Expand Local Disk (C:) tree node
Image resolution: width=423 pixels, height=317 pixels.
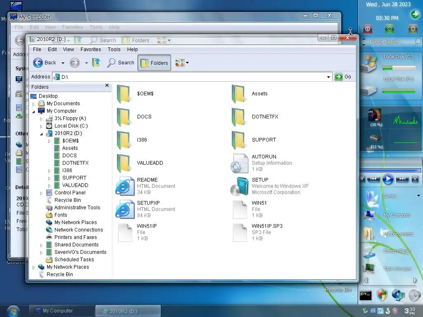(x=41, y=126)
